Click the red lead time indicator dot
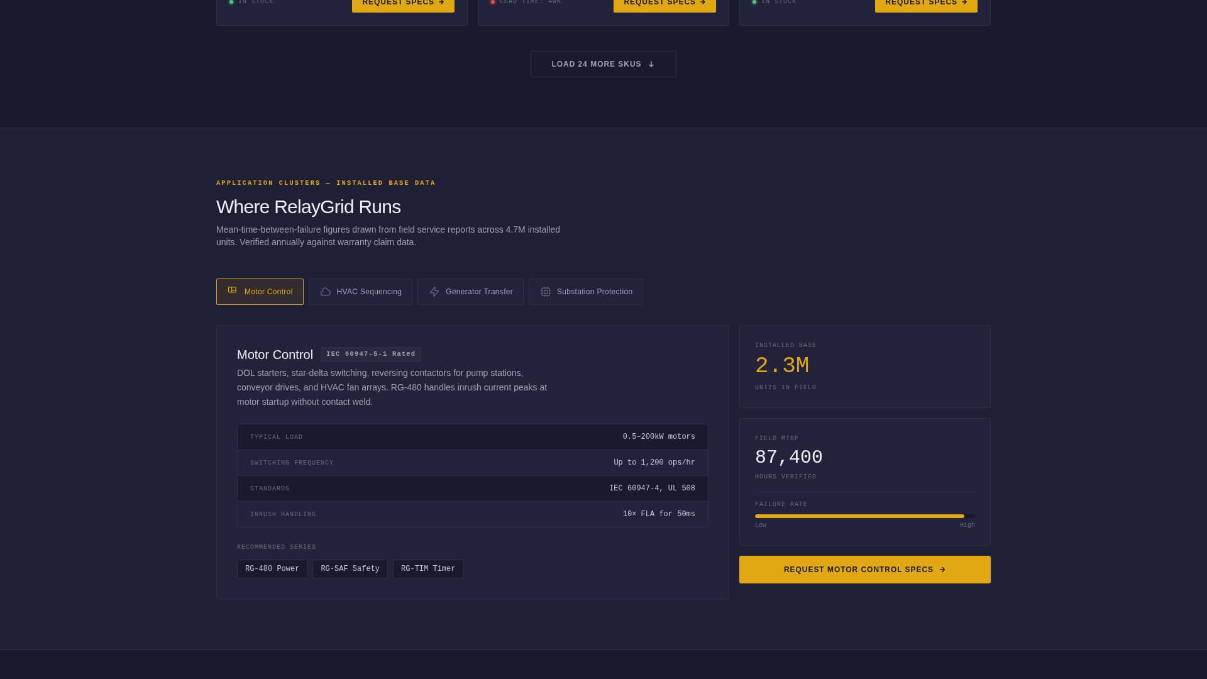This screenshot has height=679, width=1207. tap(493, 2)
